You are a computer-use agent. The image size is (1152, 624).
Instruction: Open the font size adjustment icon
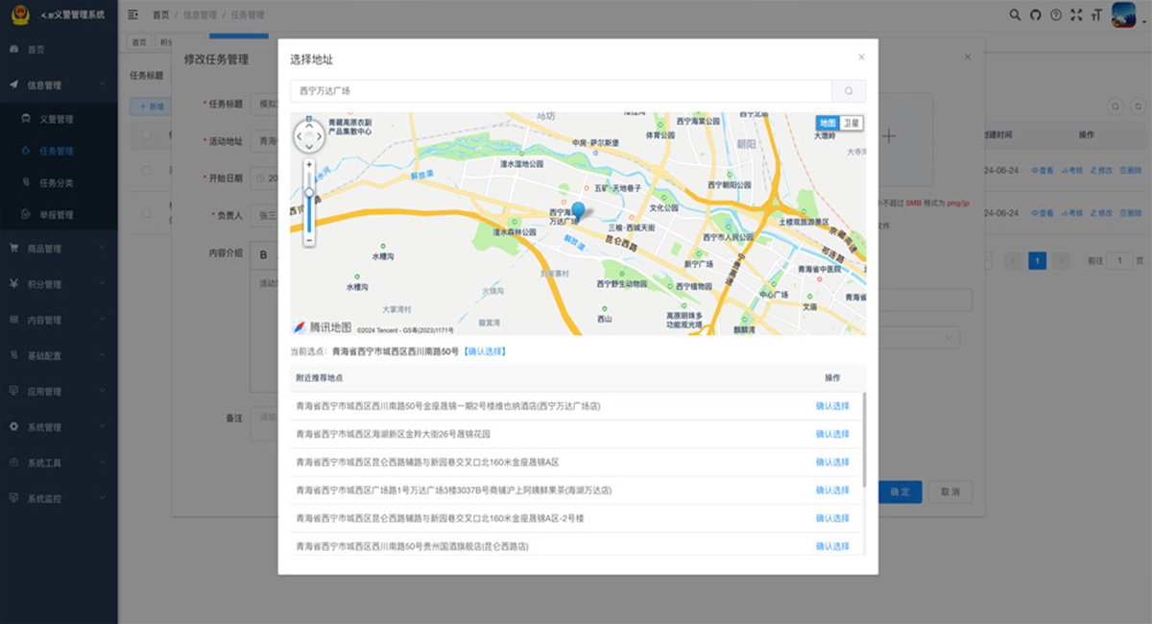click(x=1095, y=14)
